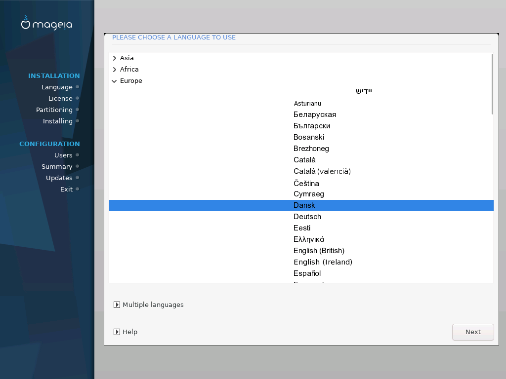Expand the Asia language group
506x379 pixels.
click(x=115, y=58)
